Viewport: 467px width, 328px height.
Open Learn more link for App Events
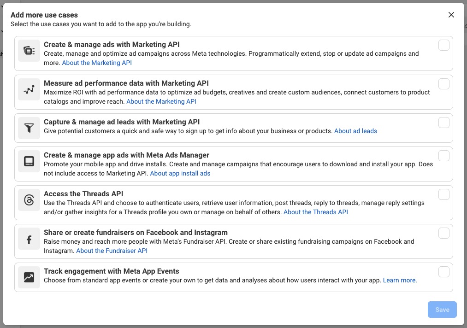point(400,280)
